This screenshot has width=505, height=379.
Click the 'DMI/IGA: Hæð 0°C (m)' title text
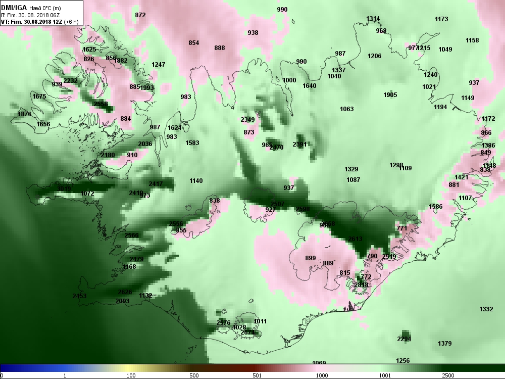(31, 8)
